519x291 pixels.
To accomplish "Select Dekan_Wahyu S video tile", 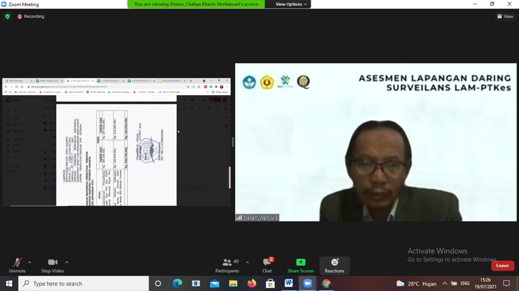I will click(x=376, y=142).
